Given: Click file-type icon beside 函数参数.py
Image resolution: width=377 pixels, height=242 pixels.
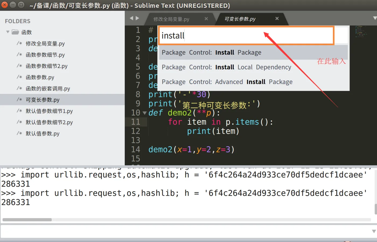Looking at the screenshot, I should click(19, 77).
